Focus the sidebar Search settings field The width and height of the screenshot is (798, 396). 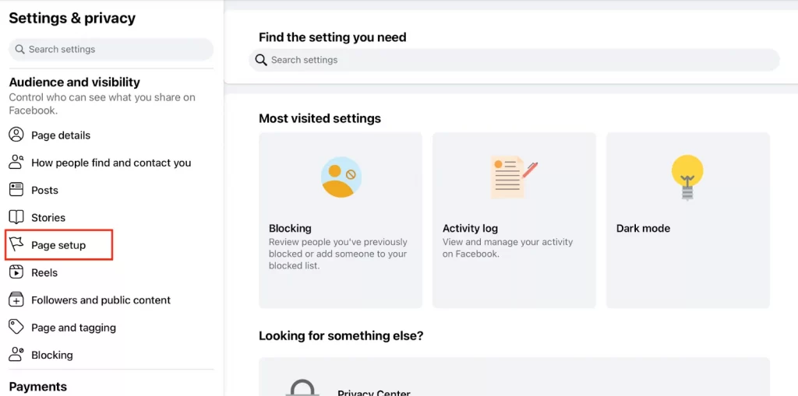(111, 49)
